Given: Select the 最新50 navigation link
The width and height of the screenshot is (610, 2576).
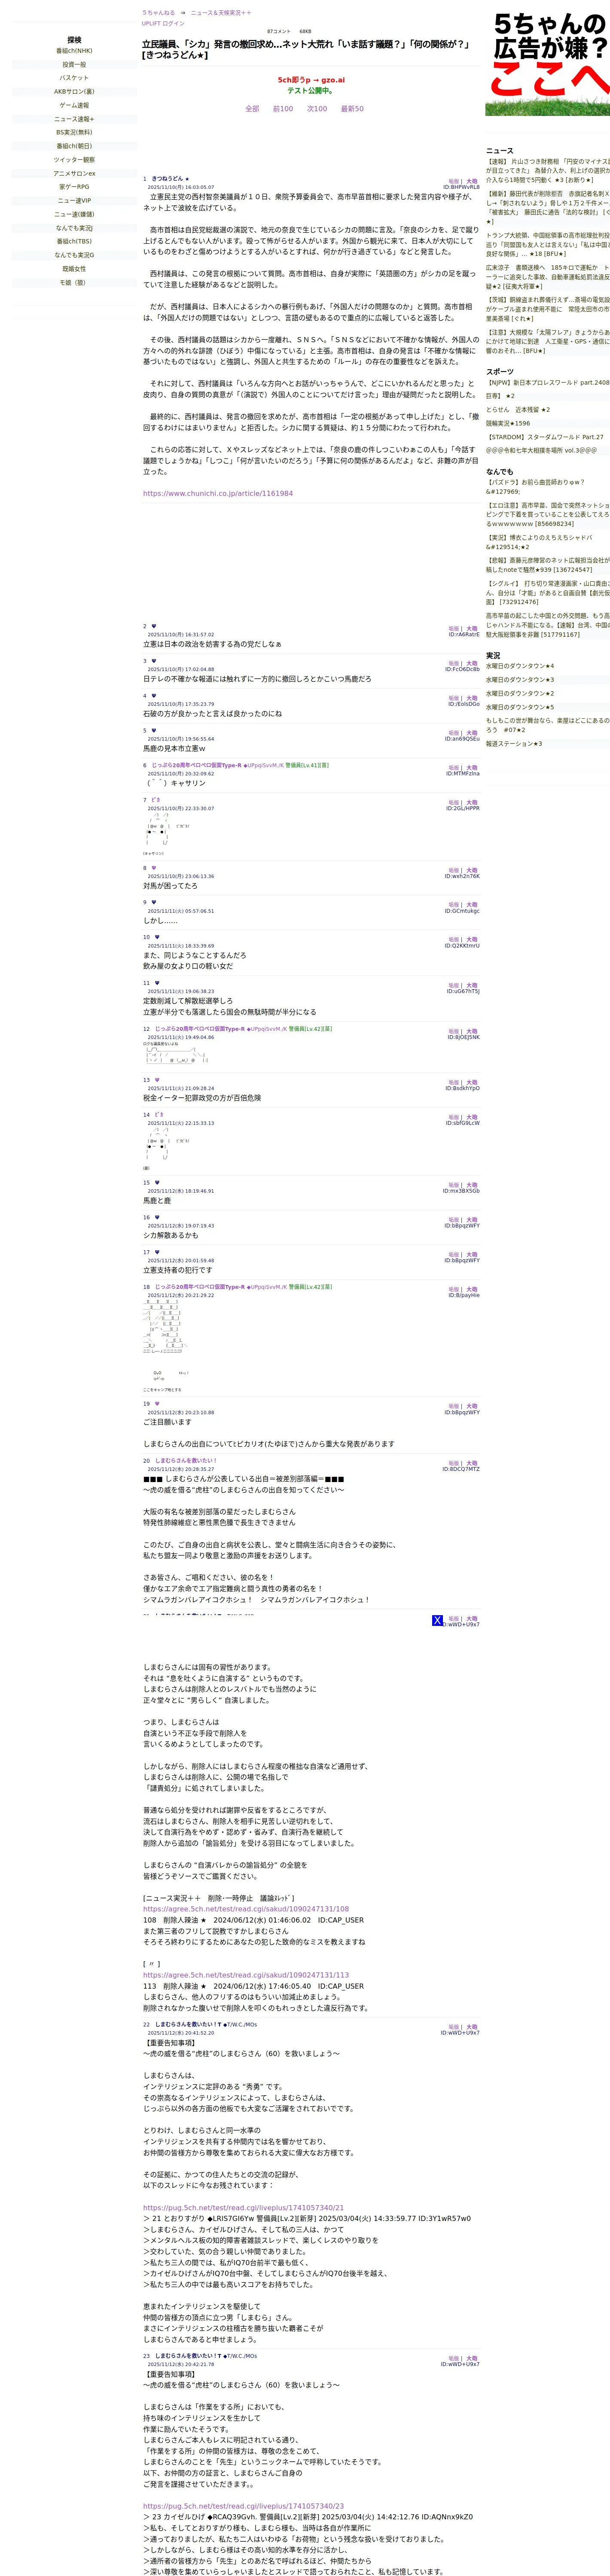Looking at the screenshot, I should click(352, 109).
